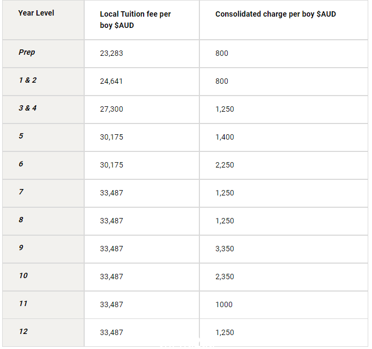The width and height of the screenshot is (372, 349).
Task: Select the 3,350 charge for Year 9
Action: [225, 249]
